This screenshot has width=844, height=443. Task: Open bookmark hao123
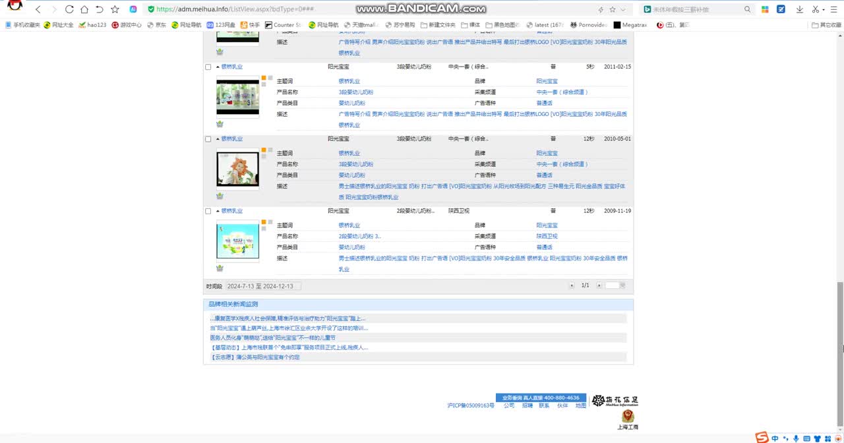[x=92, y=25]
